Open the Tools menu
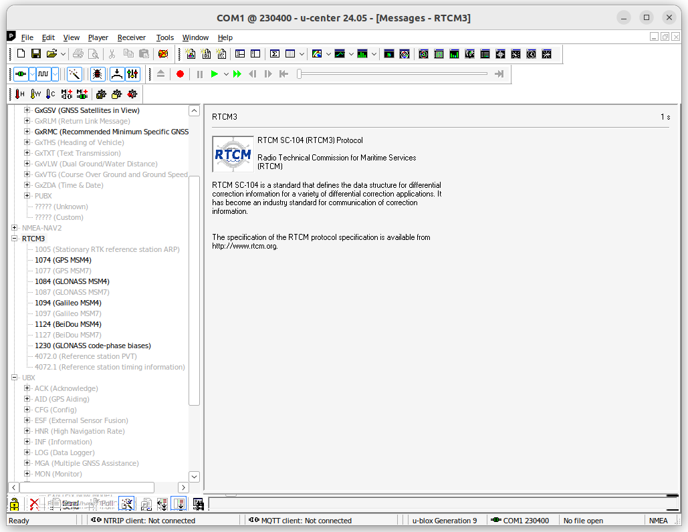The height and width of the screenshot is (532, 688). point(165,37)
